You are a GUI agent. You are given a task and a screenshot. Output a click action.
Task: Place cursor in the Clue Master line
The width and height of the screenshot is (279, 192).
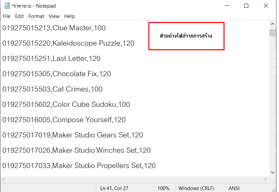[54, 28]
